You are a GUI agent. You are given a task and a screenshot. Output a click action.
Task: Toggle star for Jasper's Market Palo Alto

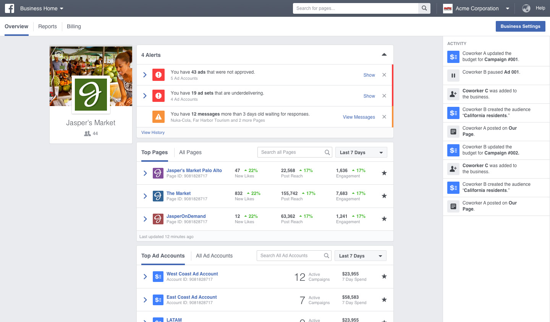pyautogui.click(x=384, y=173)
